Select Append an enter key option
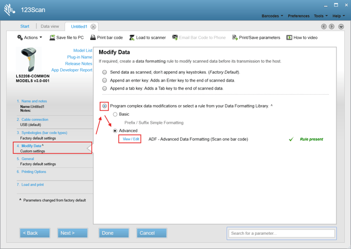This screenshot has height=249, width=351. tap(105, 81)
